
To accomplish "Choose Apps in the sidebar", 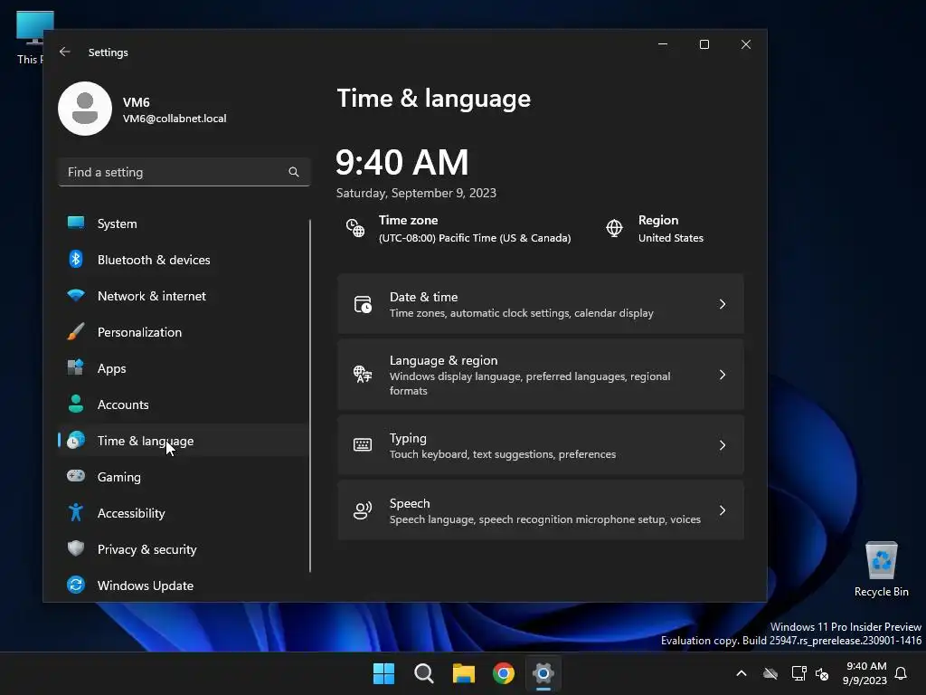I will [111, 368].
